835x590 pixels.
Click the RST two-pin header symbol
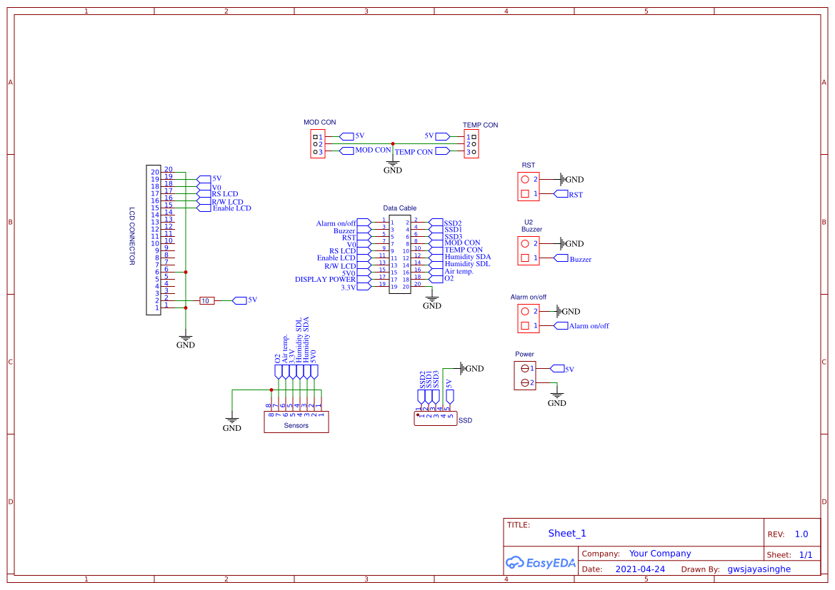529,187
